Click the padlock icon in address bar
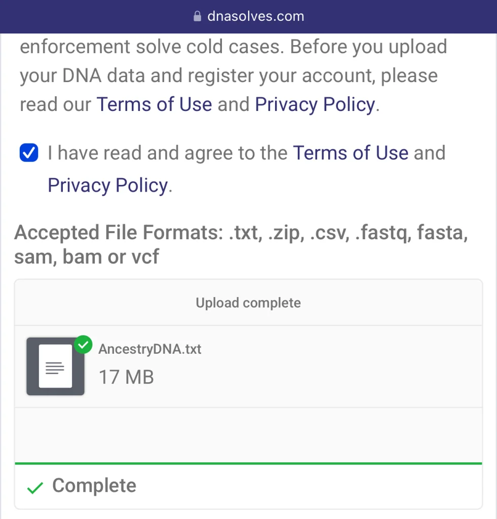497x519 pixels. [198, 17]
